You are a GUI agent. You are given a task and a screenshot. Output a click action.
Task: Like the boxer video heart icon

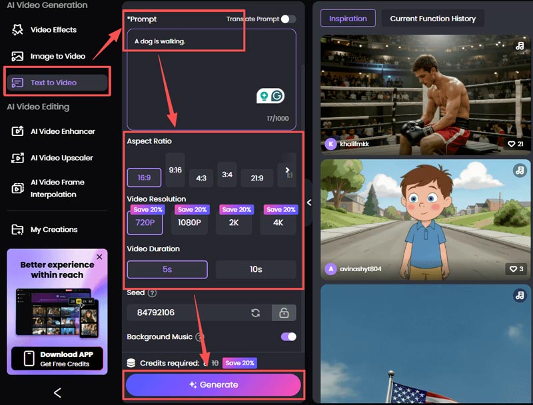point(512,144)
